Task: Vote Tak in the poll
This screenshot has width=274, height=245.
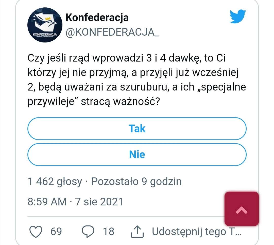Action: [x=137, y=129]
